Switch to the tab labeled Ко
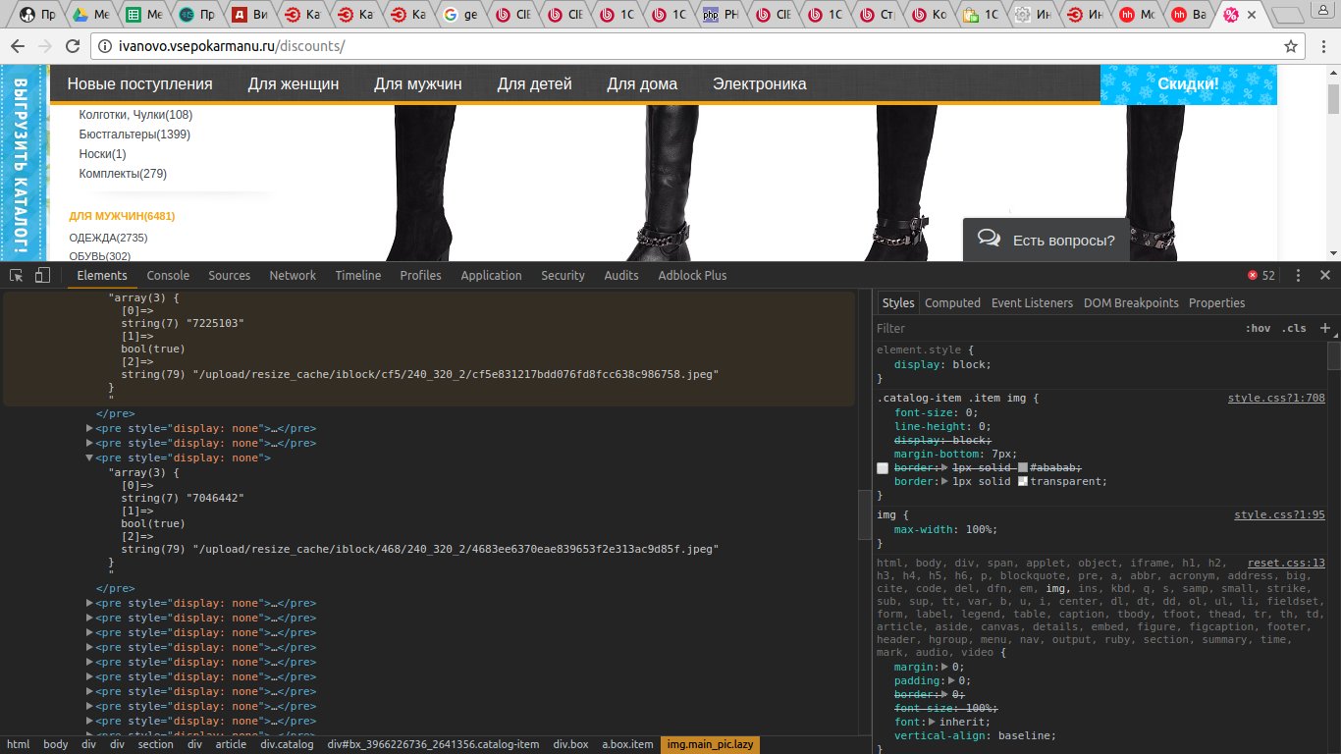1341x754 pixels. [930, 16]
